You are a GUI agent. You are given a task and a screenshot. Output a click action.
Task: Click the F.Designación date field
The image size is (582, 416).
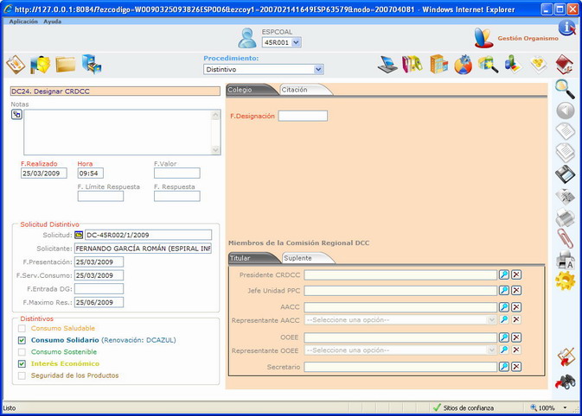pyautogui.click(x=303, y=116)
